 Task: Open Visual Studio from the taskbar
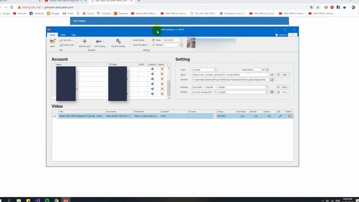pyautogui.click(x=38, y=200)
